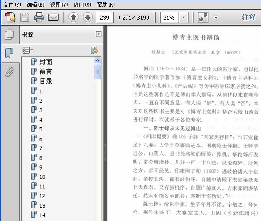This screenshot has width=261, height=221.
Task: Click the page number field showing 239
Action: [x=105, y=17]
